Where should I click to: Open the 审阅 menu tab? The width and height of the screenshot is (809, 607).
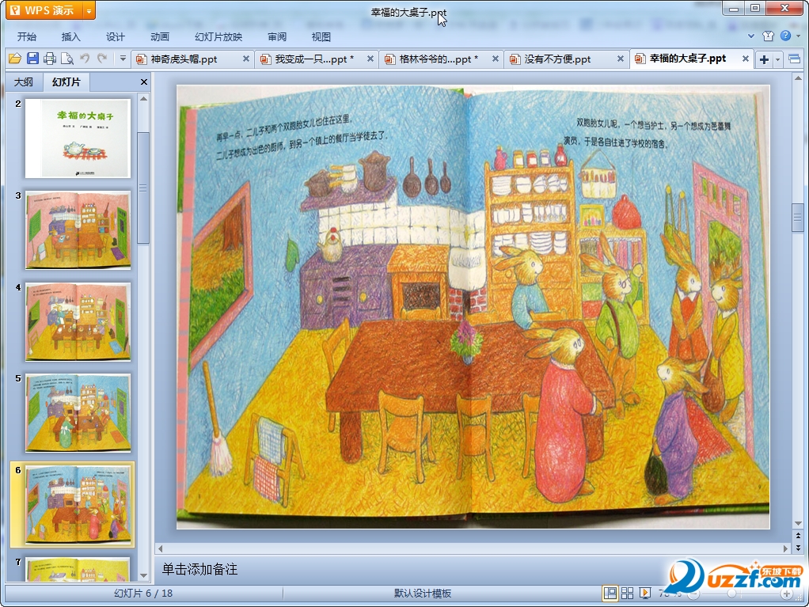pyautogui.click(x=277, y=36)
